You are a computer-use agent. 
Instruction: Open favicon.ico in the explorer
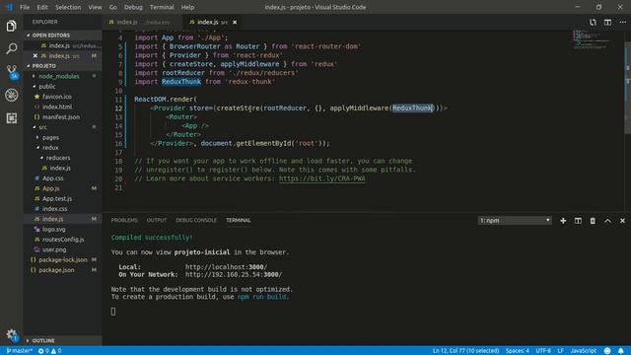coord(57,97)
